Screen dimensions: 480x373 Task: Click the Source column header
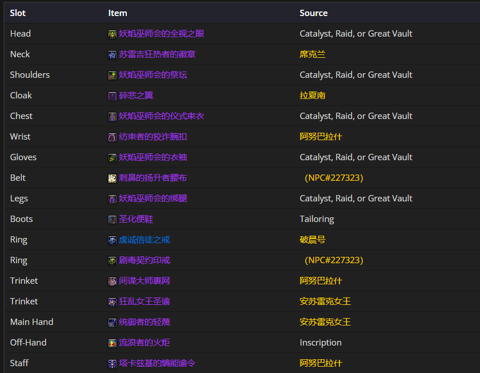pos(314,13)
